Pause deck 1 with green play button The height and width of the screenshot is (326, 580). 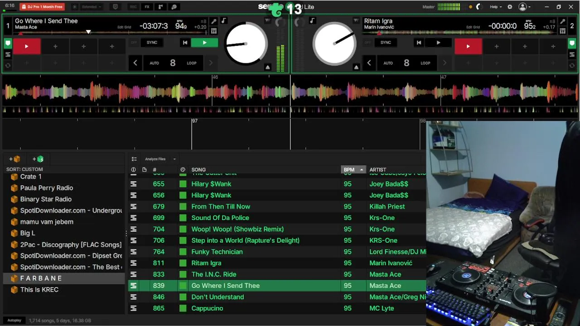(204, 43)
